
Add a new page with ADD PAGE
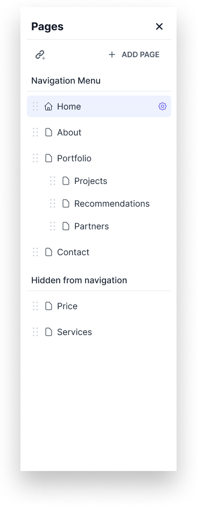tap(133, 54)
